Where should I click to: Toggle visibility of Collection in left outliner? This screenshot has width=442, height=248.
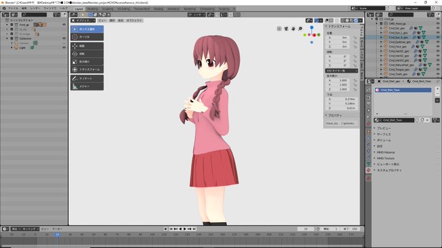(x=64, y=38)
